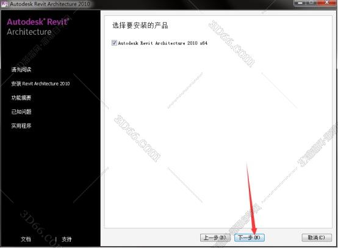Uncheck Autodesk Revit Architecture 2010 x64 checkbox
Viewport: 338px width, 248px height.
point(114,43)
